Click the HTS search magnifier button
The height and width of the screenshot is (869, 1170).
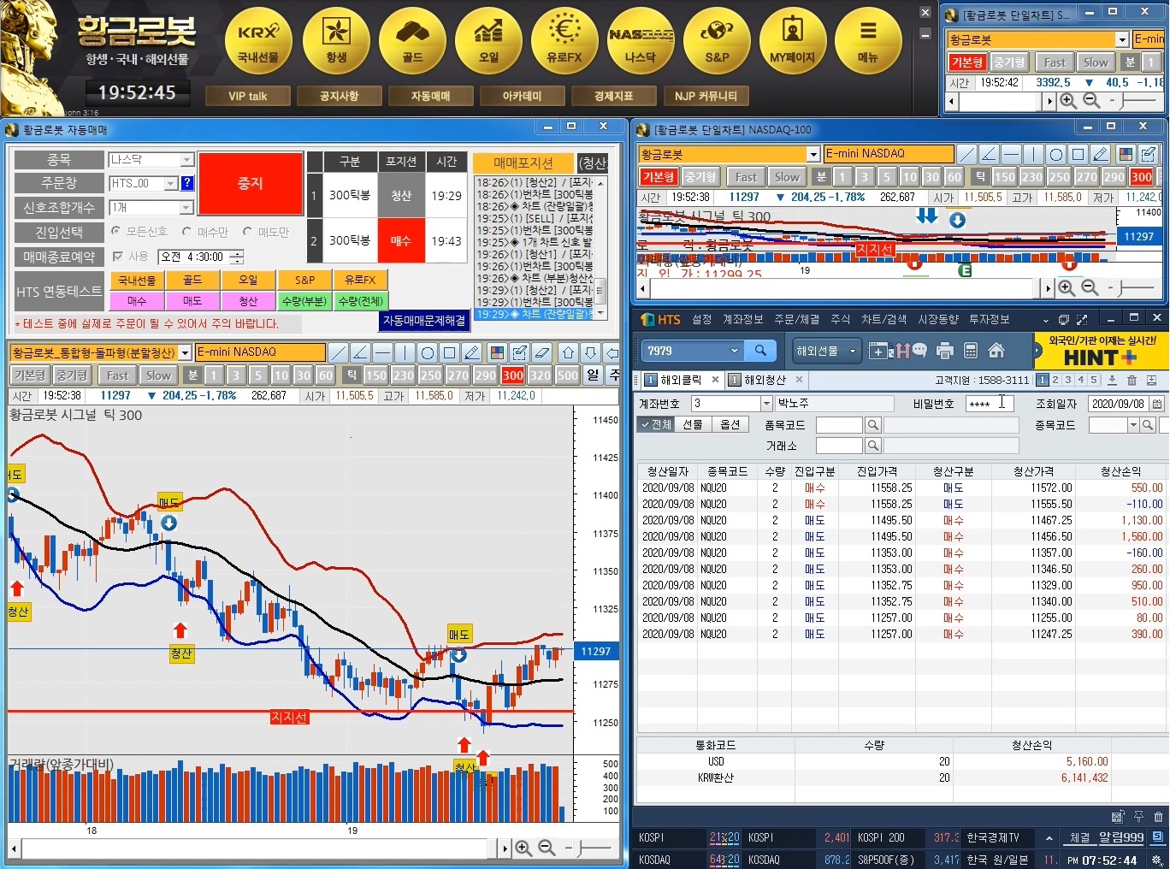coord(760,350)
